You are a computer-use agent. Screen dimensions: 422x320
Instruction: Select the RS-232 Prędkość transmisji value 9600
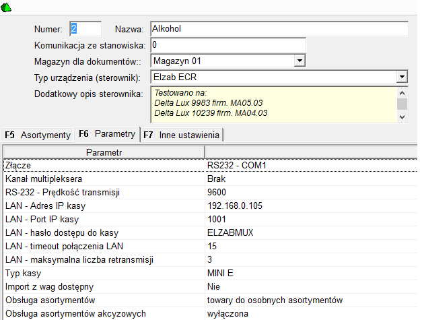click(x=217, y=193)
